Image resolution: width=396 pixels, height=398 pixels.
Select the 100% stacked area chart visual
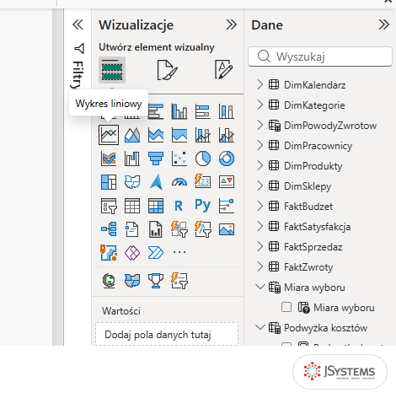click(x=179, y=135)
